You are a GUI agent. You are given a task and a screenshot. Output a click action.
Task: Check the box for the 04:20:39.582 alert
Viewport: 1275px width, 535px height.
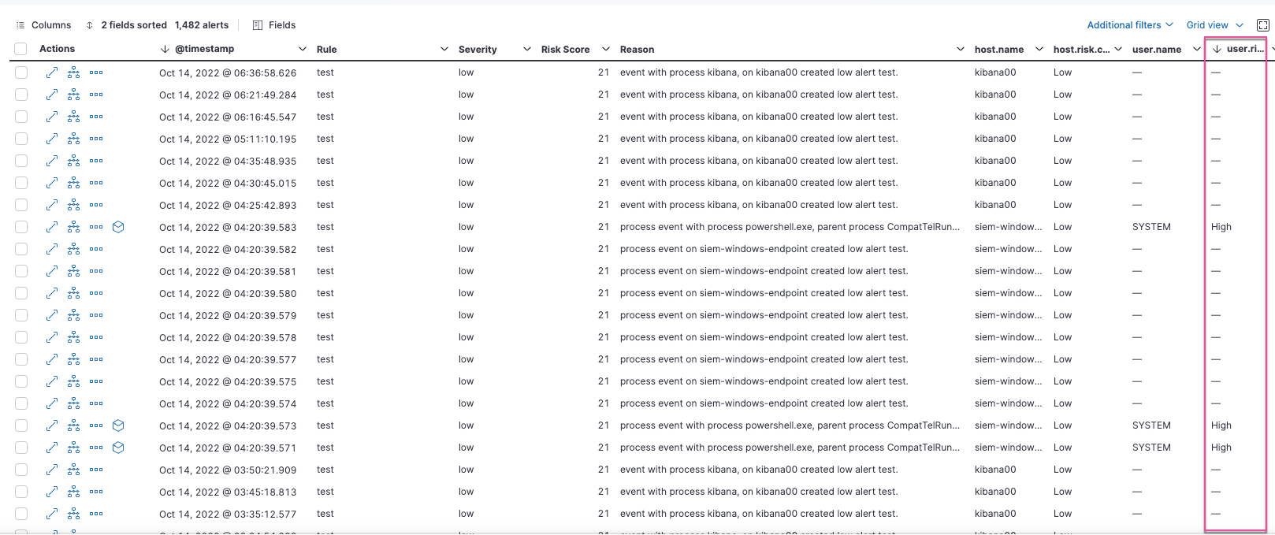[x=21, y=249]
